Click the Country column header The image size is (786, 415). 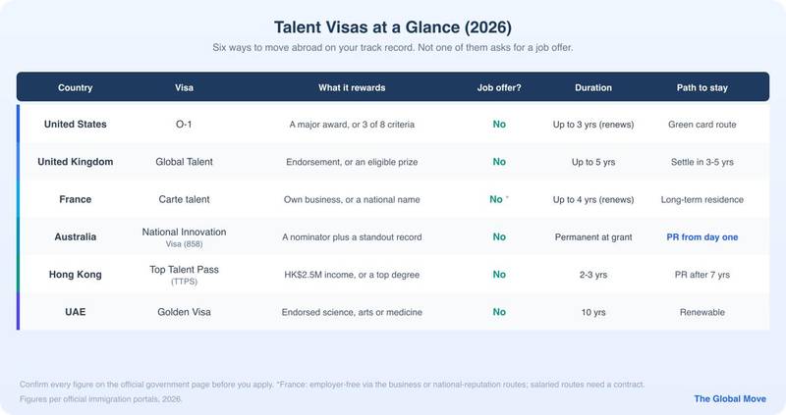(76, 87)
